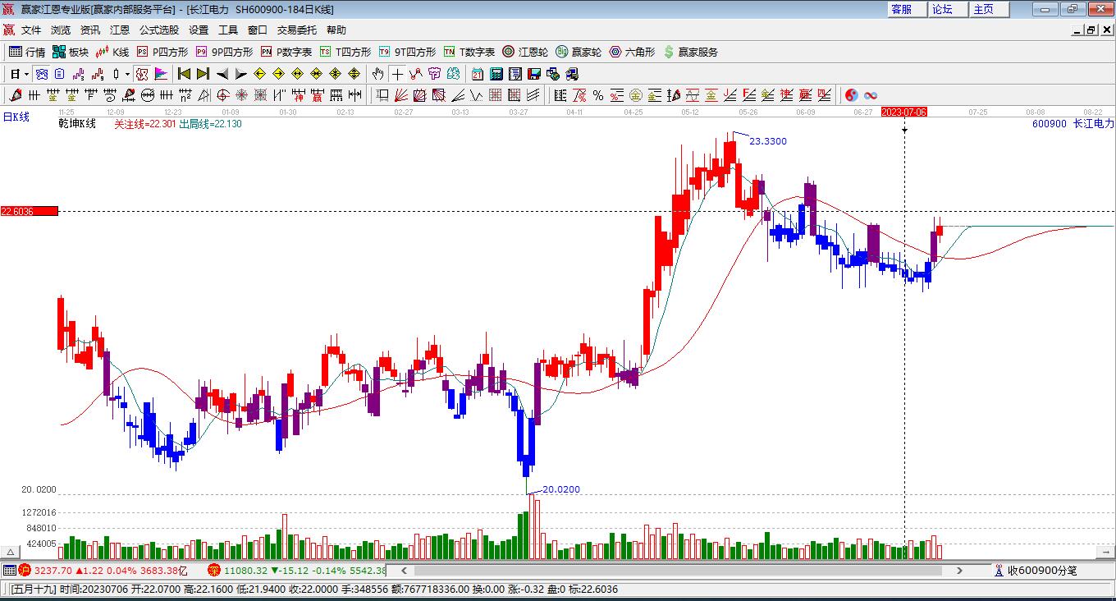Toggle the flag indicator icon
The width and height of the screenshot is (1116, 601).
click(x=161, y=74)
